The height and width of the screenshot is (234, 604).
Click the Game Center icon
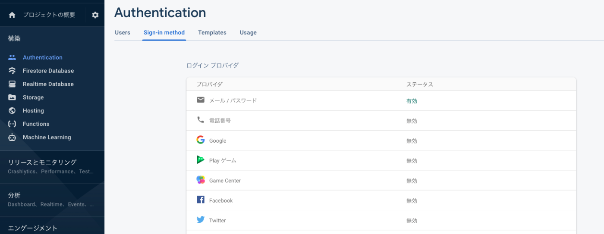[201, 180]
